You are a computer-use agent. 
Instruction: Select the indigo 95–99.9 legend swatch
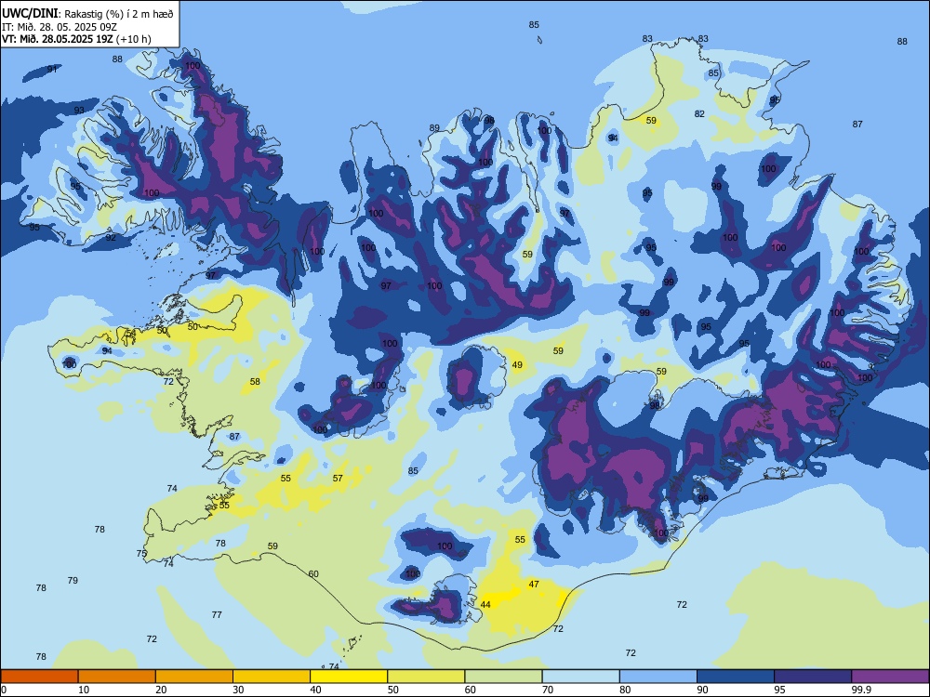point(813,677)
